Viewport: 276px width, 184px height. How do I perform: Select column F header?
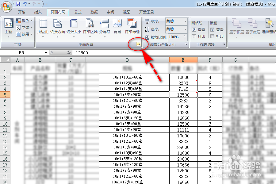[210, 60]
